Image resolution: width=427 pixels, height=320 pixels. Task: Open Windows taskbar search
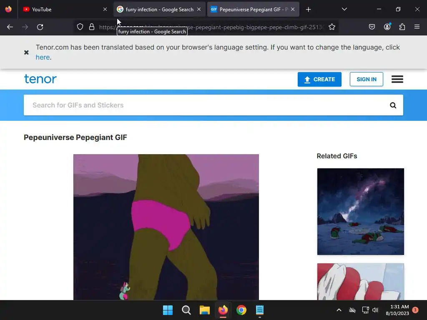(186, 310)
